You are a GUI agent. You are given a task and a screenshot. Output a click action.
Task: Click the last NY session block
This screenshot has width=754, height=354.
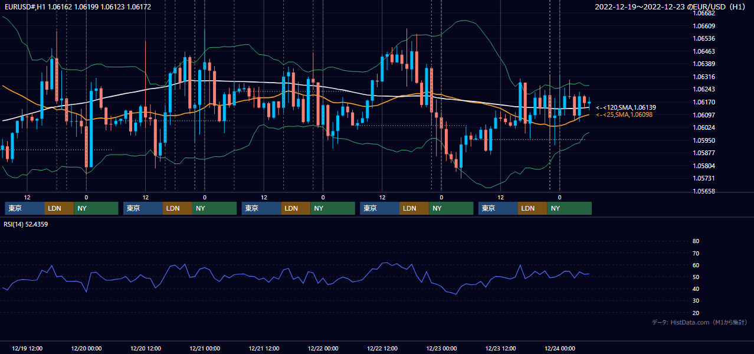[x=569, y=208]
